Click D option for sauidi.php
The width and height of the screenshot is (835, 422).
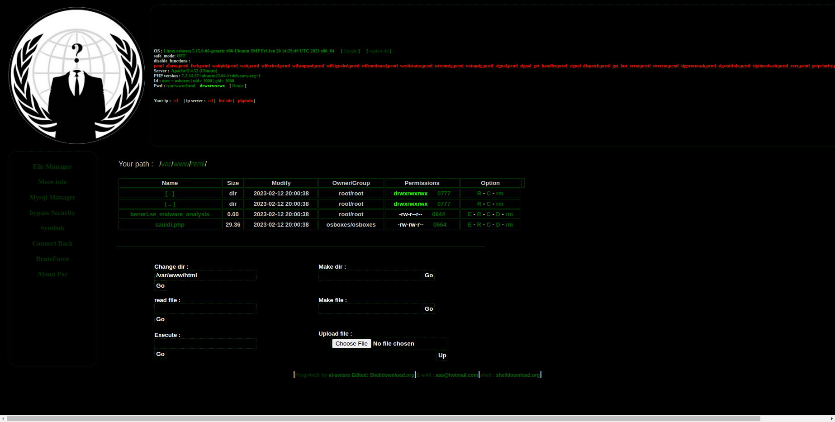(x=498, y=225)
